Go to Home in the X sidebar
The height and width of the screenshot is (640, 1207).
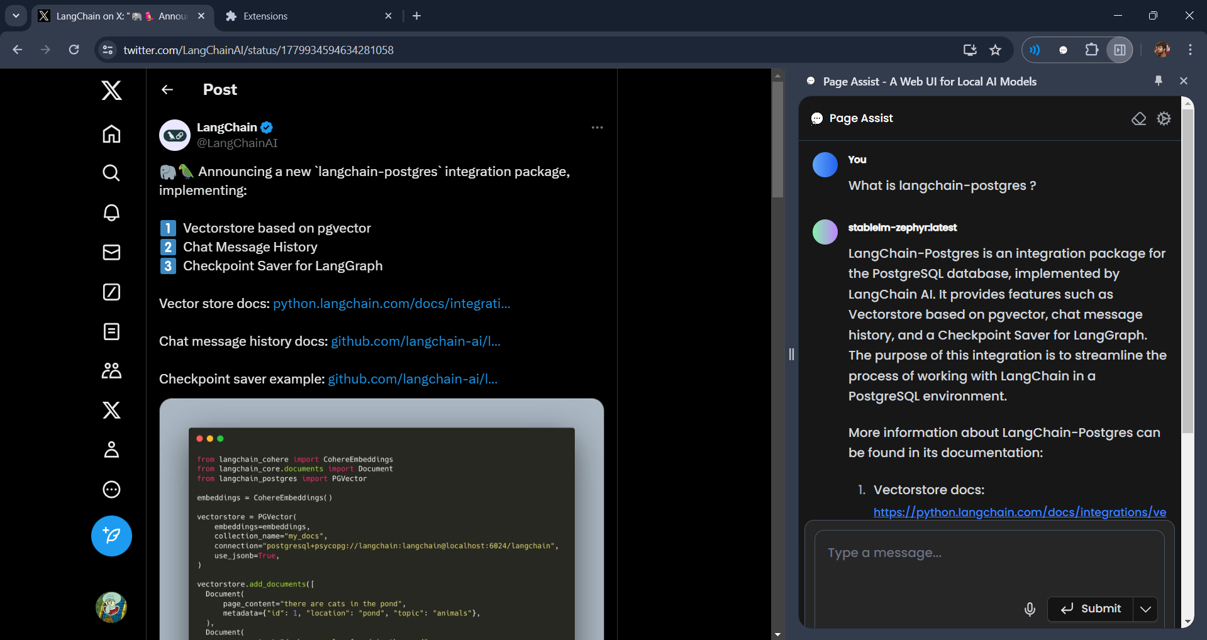tap(111, 134)
